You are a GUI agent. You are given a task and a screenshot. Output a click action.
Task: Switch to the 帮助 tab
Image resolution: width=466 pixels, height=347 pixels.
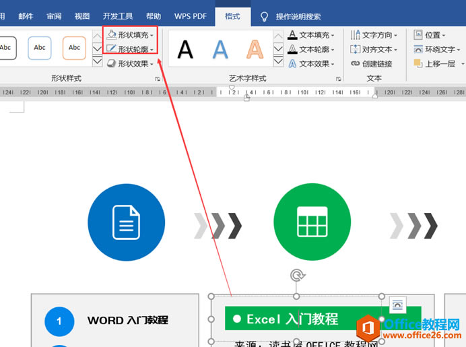[154, 16]
